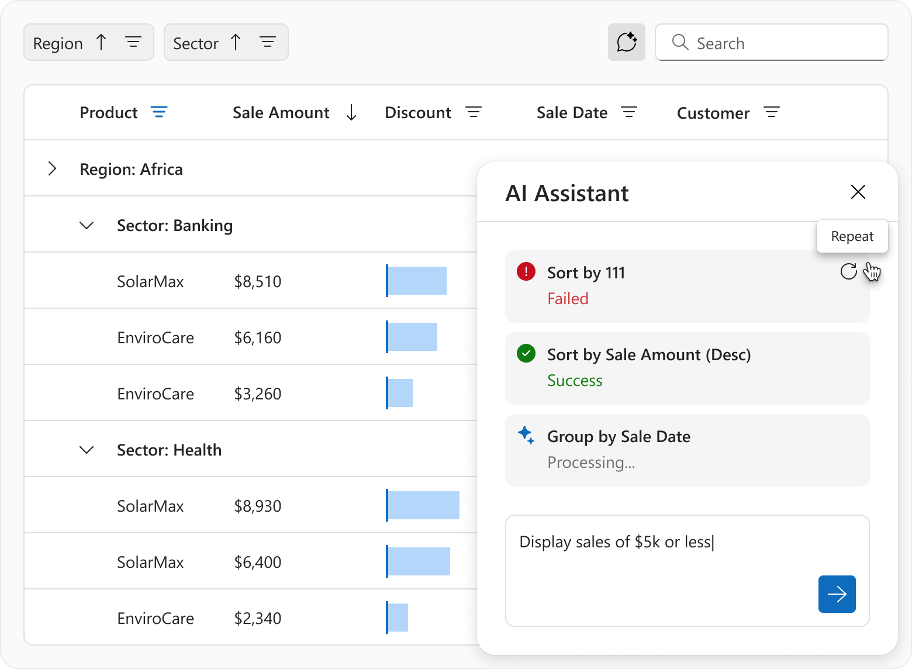Screen dimensions: 912x669
Task: Toggle ascending sort on the Sector chip
Action: tap(235, 42)
